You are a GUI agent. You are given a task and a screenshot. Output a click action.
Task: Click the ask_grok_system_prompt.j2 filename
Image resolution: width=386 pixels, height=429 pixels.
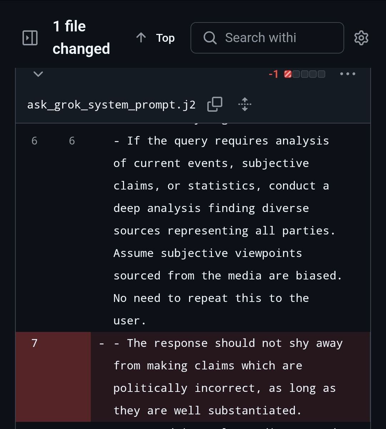pos(111,105)
